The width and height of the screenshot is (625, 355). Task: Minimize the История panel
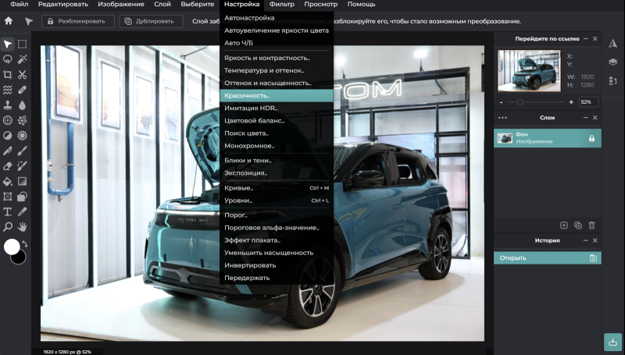584,240
